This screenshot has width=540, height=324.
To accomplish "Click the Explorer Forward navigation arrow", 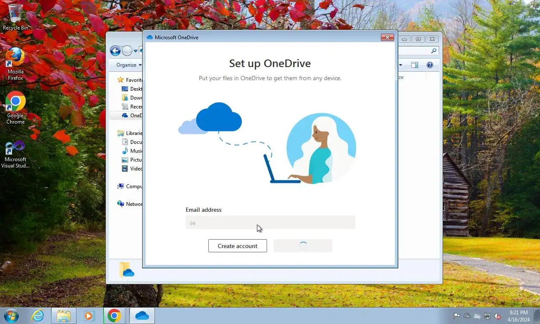I will (127, 51).
